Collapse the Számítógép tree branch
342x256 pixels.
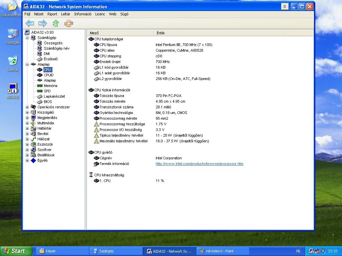(x=27, y=38)
